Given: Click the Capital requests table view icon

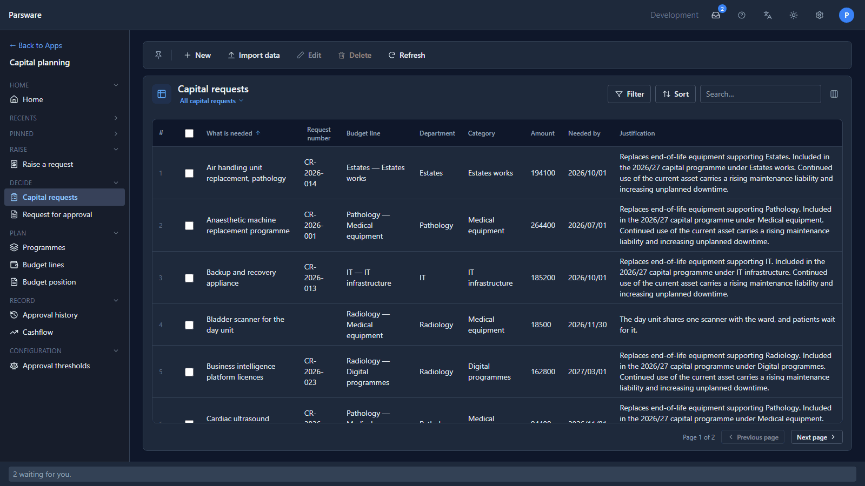Looking at the screenshot, I should (162, 94).
